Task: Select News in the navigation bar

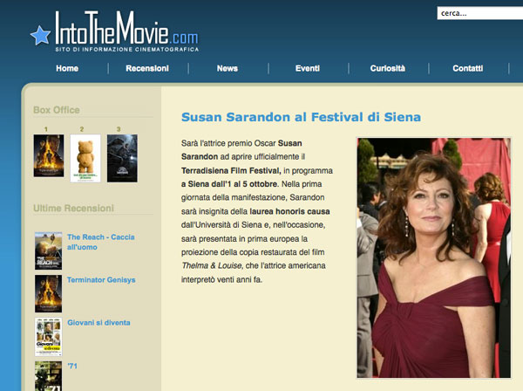Action: [x=228, y=68]
